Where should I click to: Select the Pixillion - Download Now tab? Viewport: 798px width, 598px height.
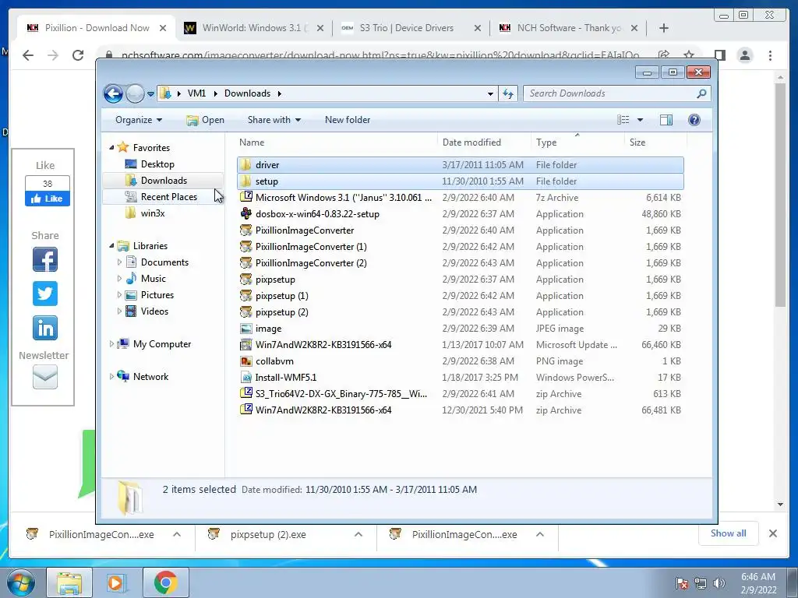96,28
